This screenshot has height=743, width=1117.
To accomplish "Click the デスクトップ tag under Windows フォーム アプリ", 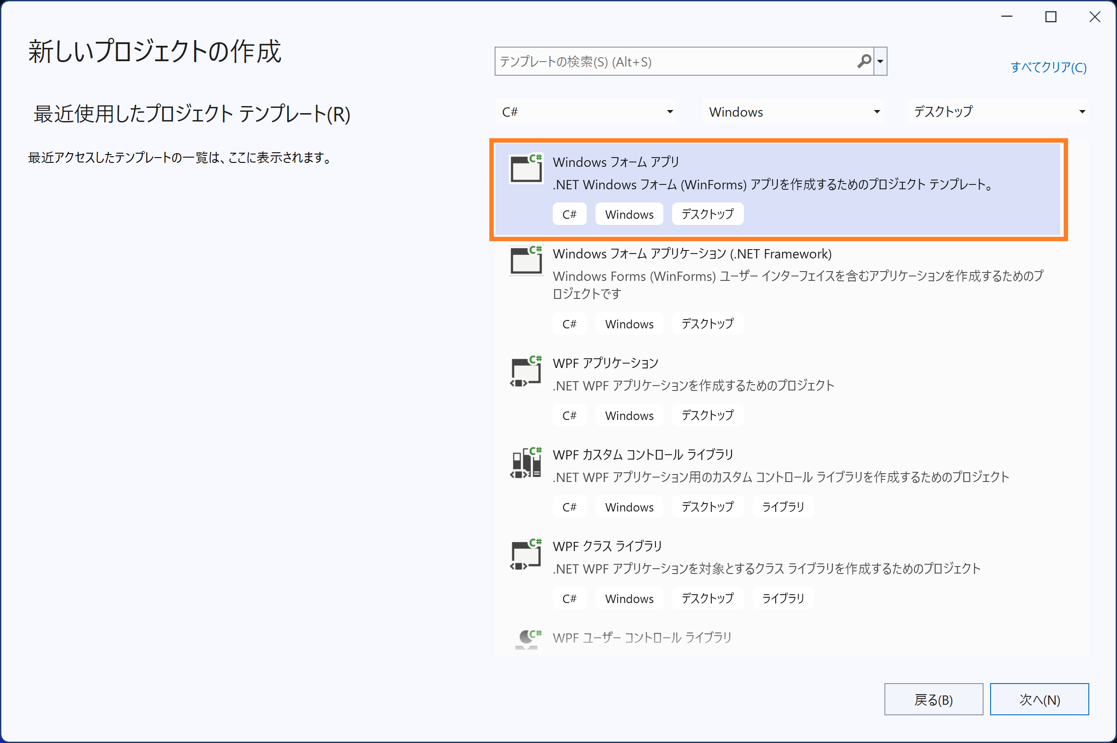I will [x=707, y=214].
